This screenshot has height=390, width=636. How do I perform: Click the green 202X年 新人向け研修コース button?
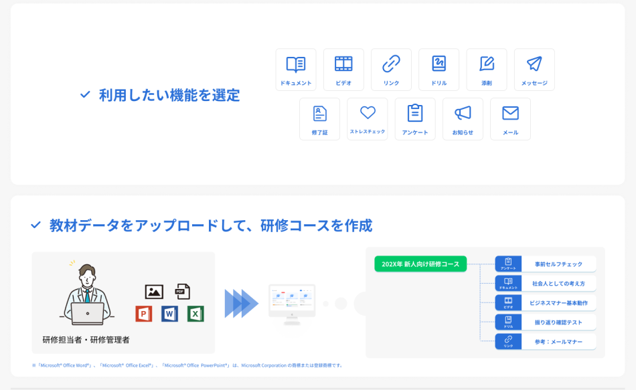[421, 264]
